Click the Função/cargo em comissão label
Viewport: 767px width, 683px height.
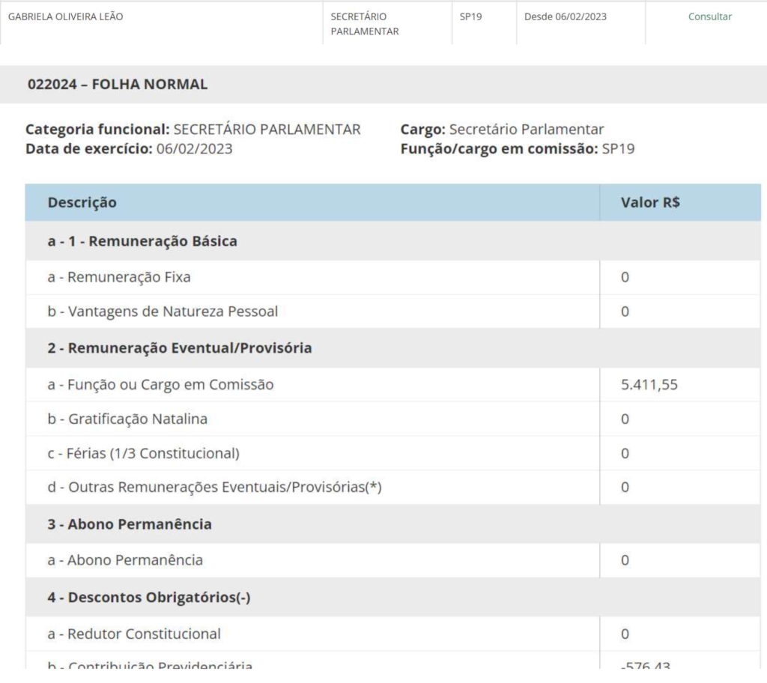coord(499,148)
